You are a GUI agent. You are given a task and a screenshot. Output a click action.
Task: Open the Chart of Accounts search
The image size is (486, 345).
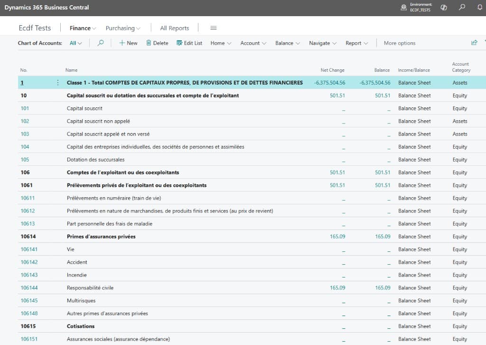(100, 43)
